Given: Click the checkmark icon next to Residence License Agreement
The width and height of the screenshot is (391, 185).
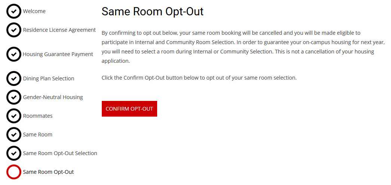Looking at the screenshot, I should [x=14, y=30].
